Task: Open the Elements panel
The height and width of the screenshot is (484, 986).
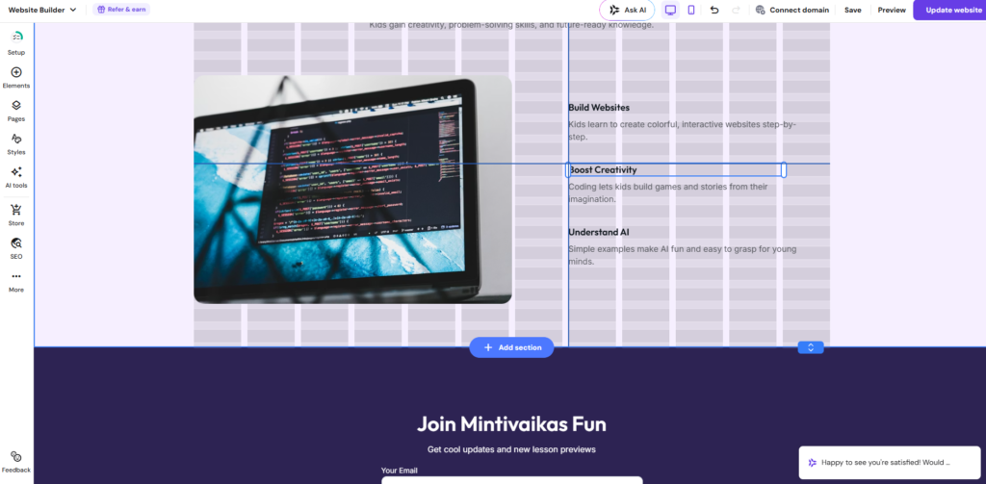Action: pyautogui.click(x=16, y=77)
